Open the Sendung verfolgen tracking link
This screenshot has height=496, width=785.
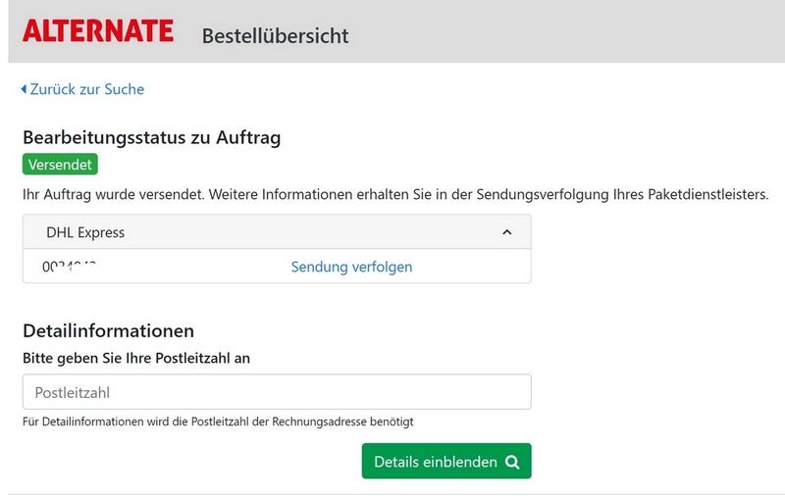coord(351,267)
